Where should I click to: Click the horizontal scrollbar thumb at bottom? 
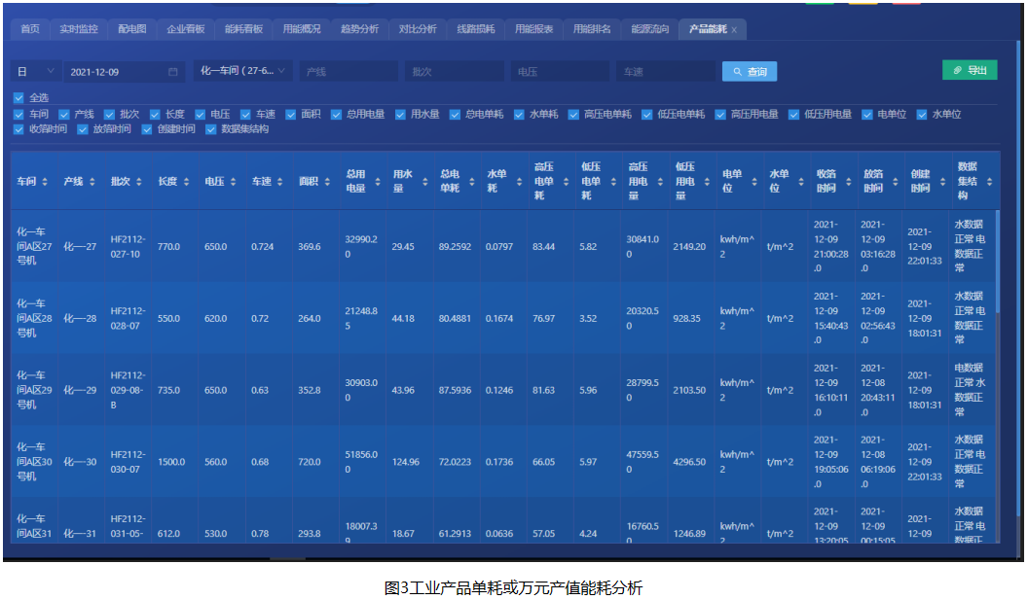click(x=287, y=559)
